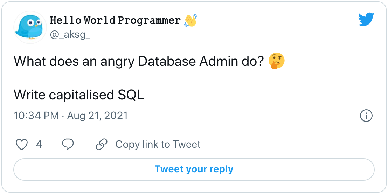Click the Tweet your reply button
The image size is (388, 194).
coord(194,169)
